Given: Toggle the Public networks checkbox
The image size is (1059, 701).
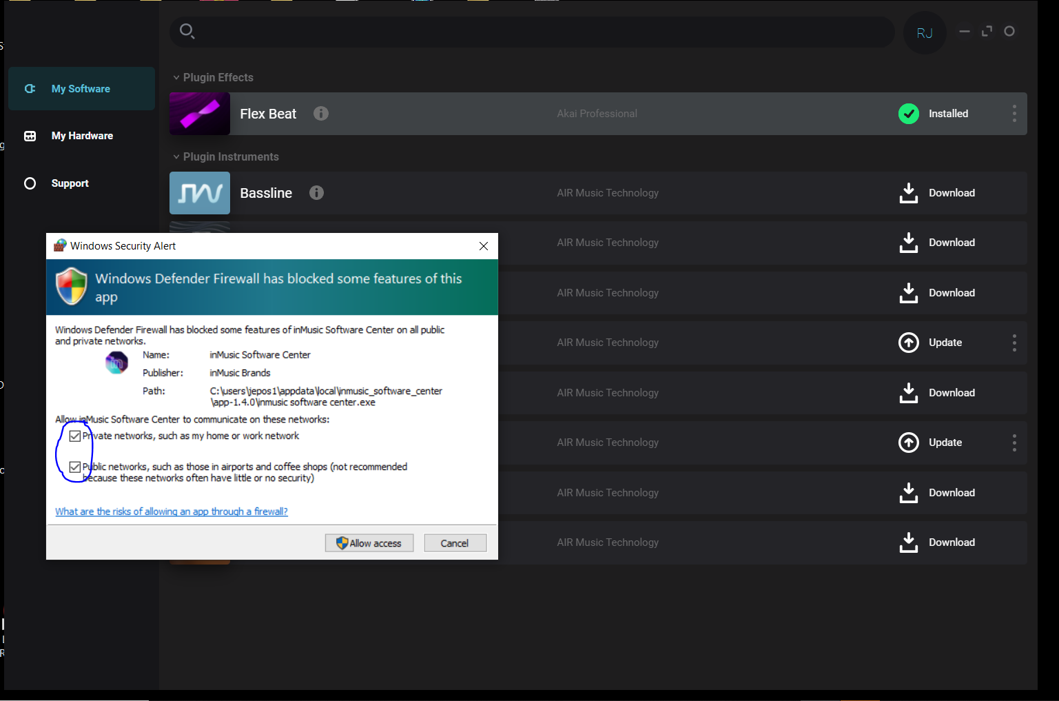Looking at the screenshot, I should pos(75,467).
